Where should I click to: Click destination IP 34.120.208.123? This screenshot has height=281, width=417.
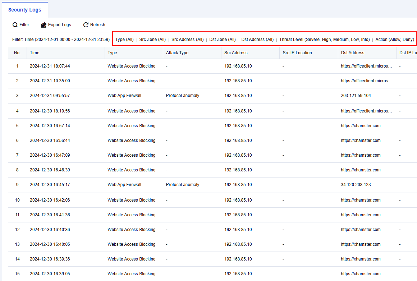coord(356,185)
